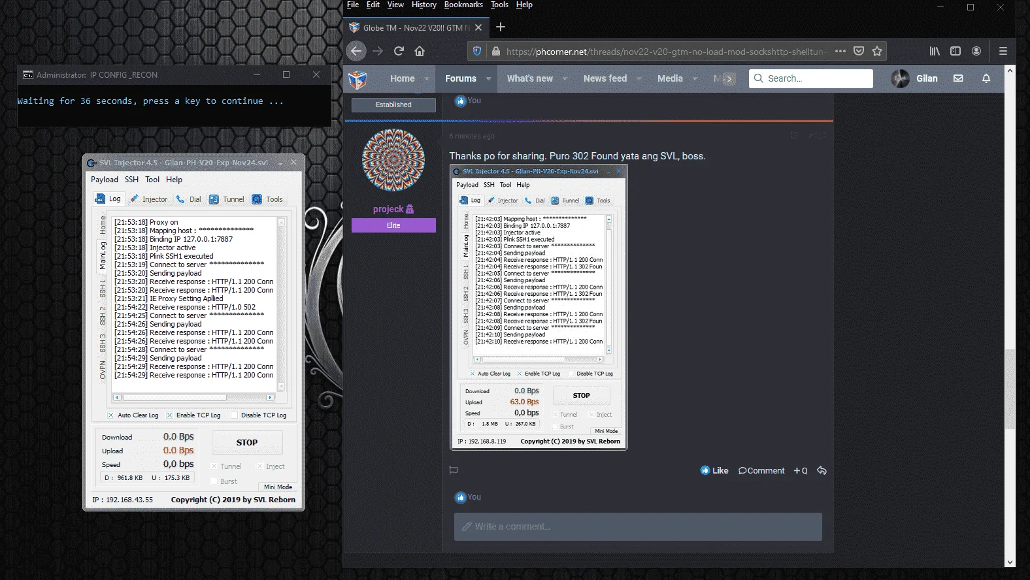Switch SVL Injector to Mini Mode
The image size is (1030, 580).
click(278, 487)
